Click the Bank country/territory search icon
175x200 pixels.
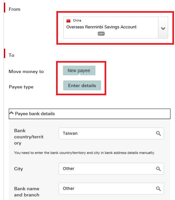coord(158,133)
